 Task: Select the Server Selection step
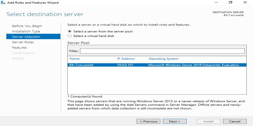pos(33,37)
